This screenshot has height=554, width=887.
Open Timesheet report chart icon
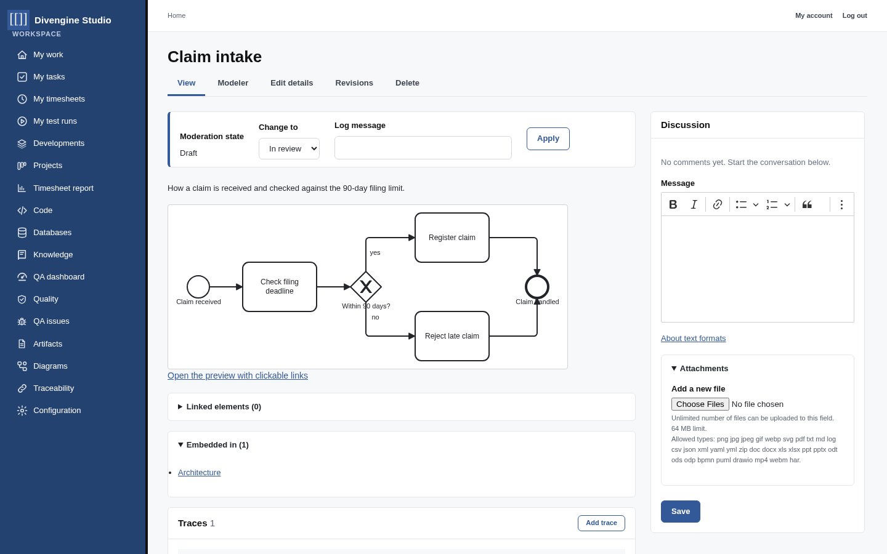click(x=22, y=188)
